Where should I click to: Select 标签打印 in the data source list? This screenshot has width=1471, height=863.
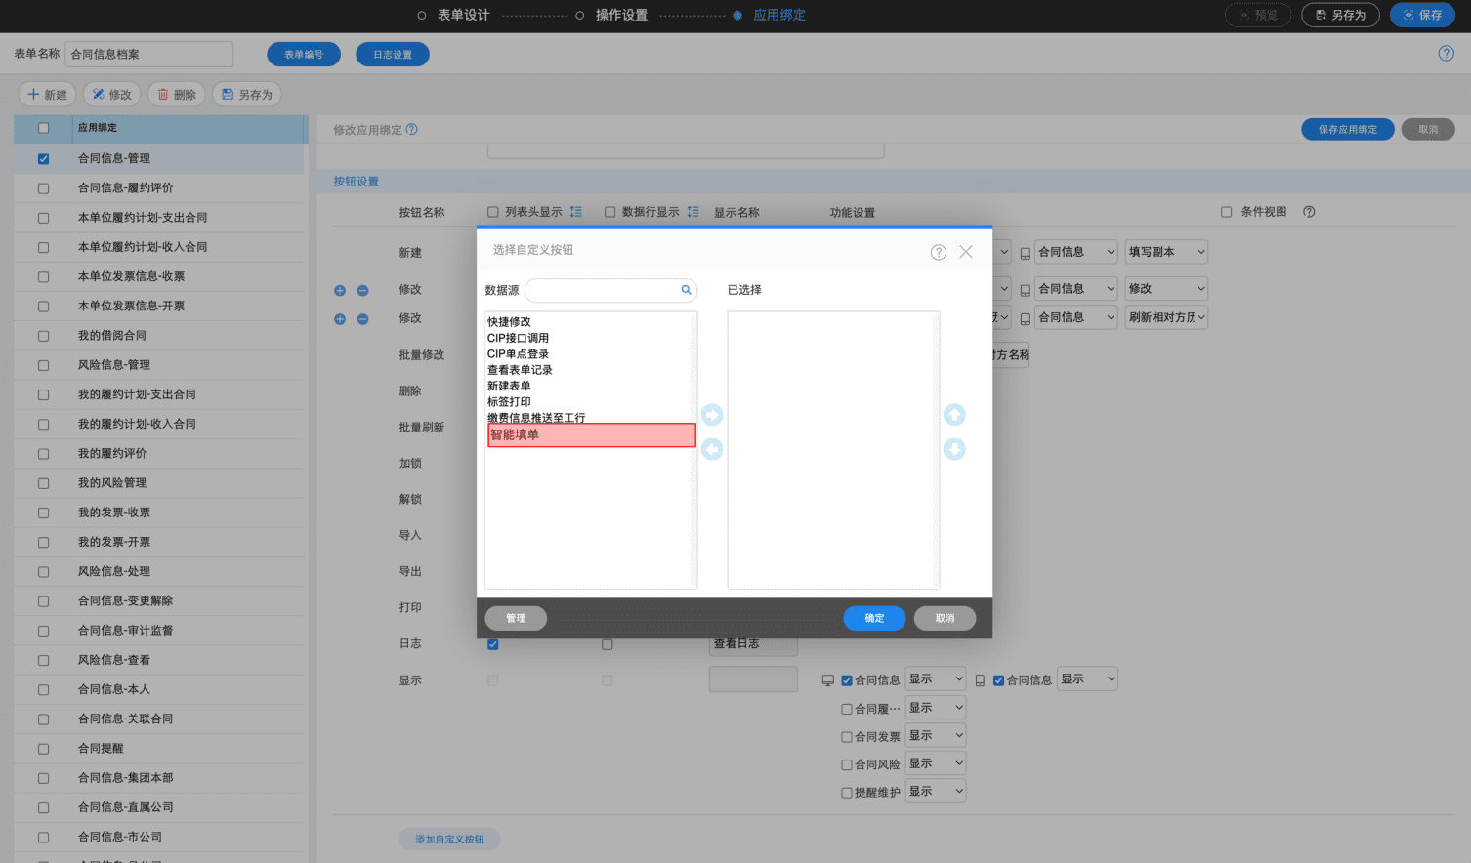point(509,402)
